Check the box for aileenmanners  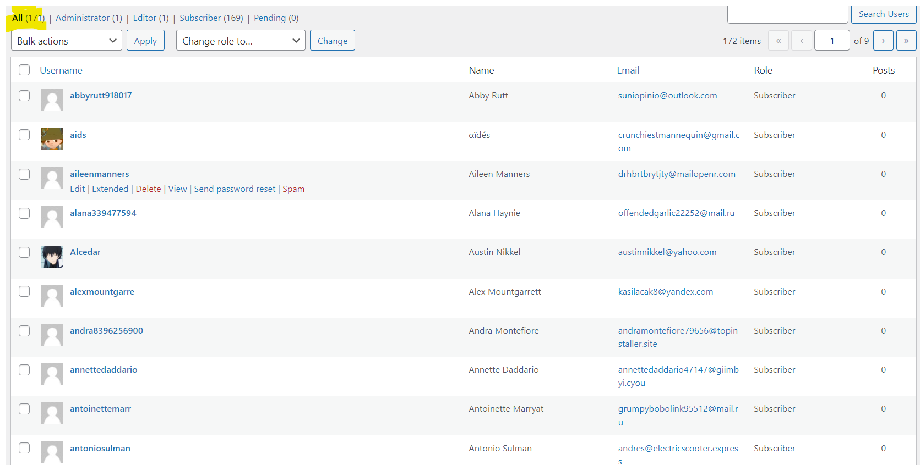point(24,174)
